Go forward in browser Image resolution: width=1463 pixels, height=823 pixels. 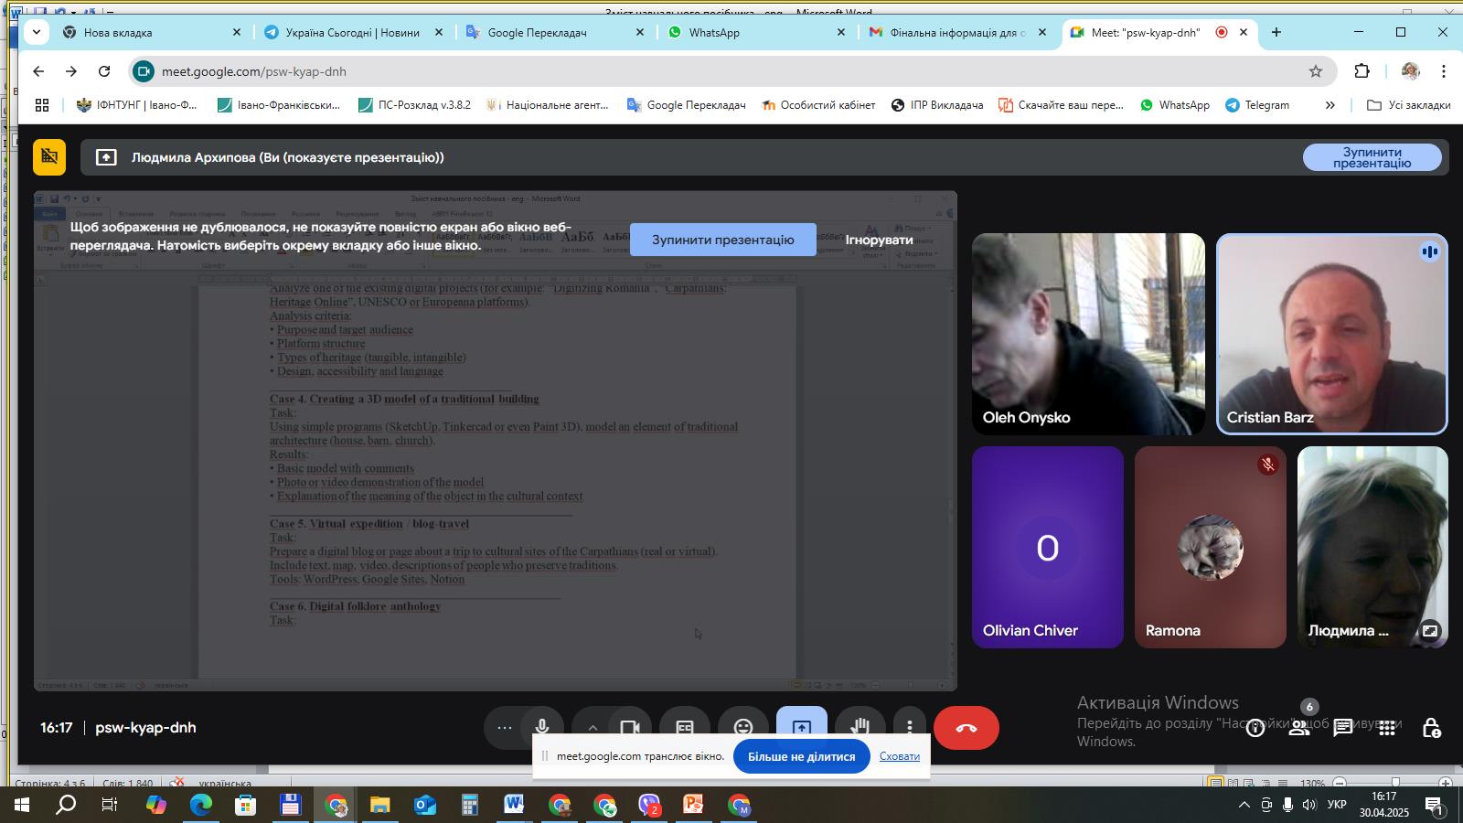[x=71, y=71]
